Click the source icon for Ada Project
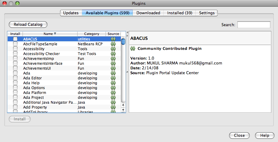 (x=113, y=98)
